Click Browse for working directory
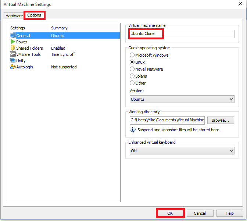 tap(221, 120)
